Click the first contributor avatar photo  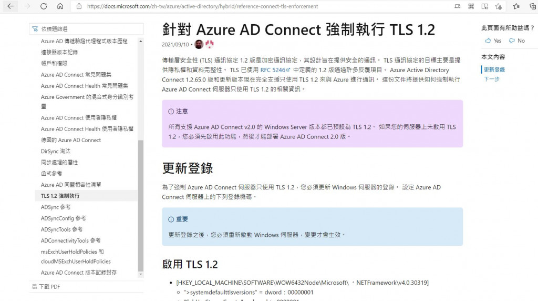[x=199, y=44]
